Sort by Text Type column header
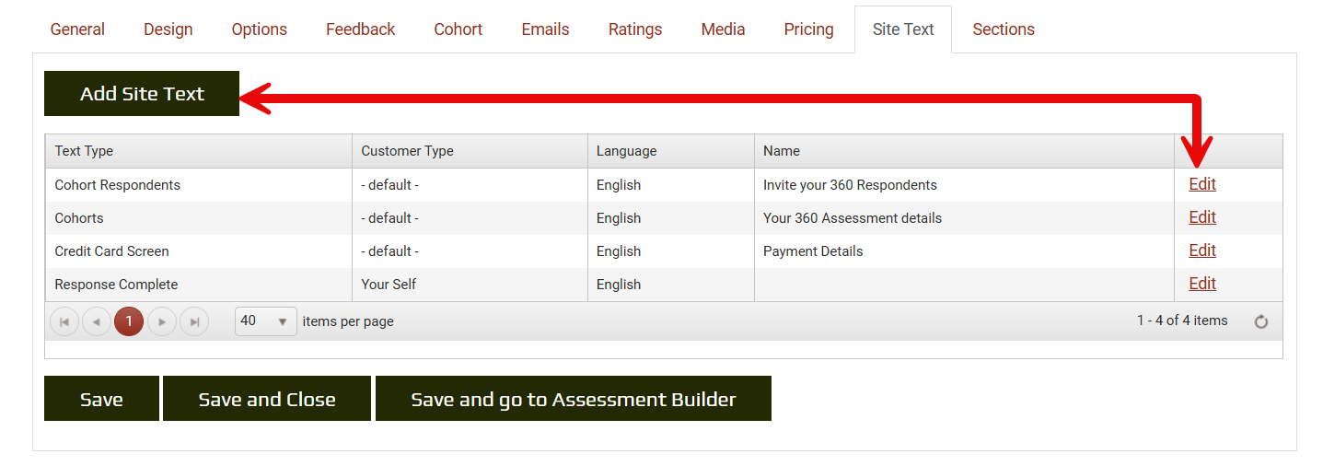Viewport: 1323px width, 466px height. (84, 151)
